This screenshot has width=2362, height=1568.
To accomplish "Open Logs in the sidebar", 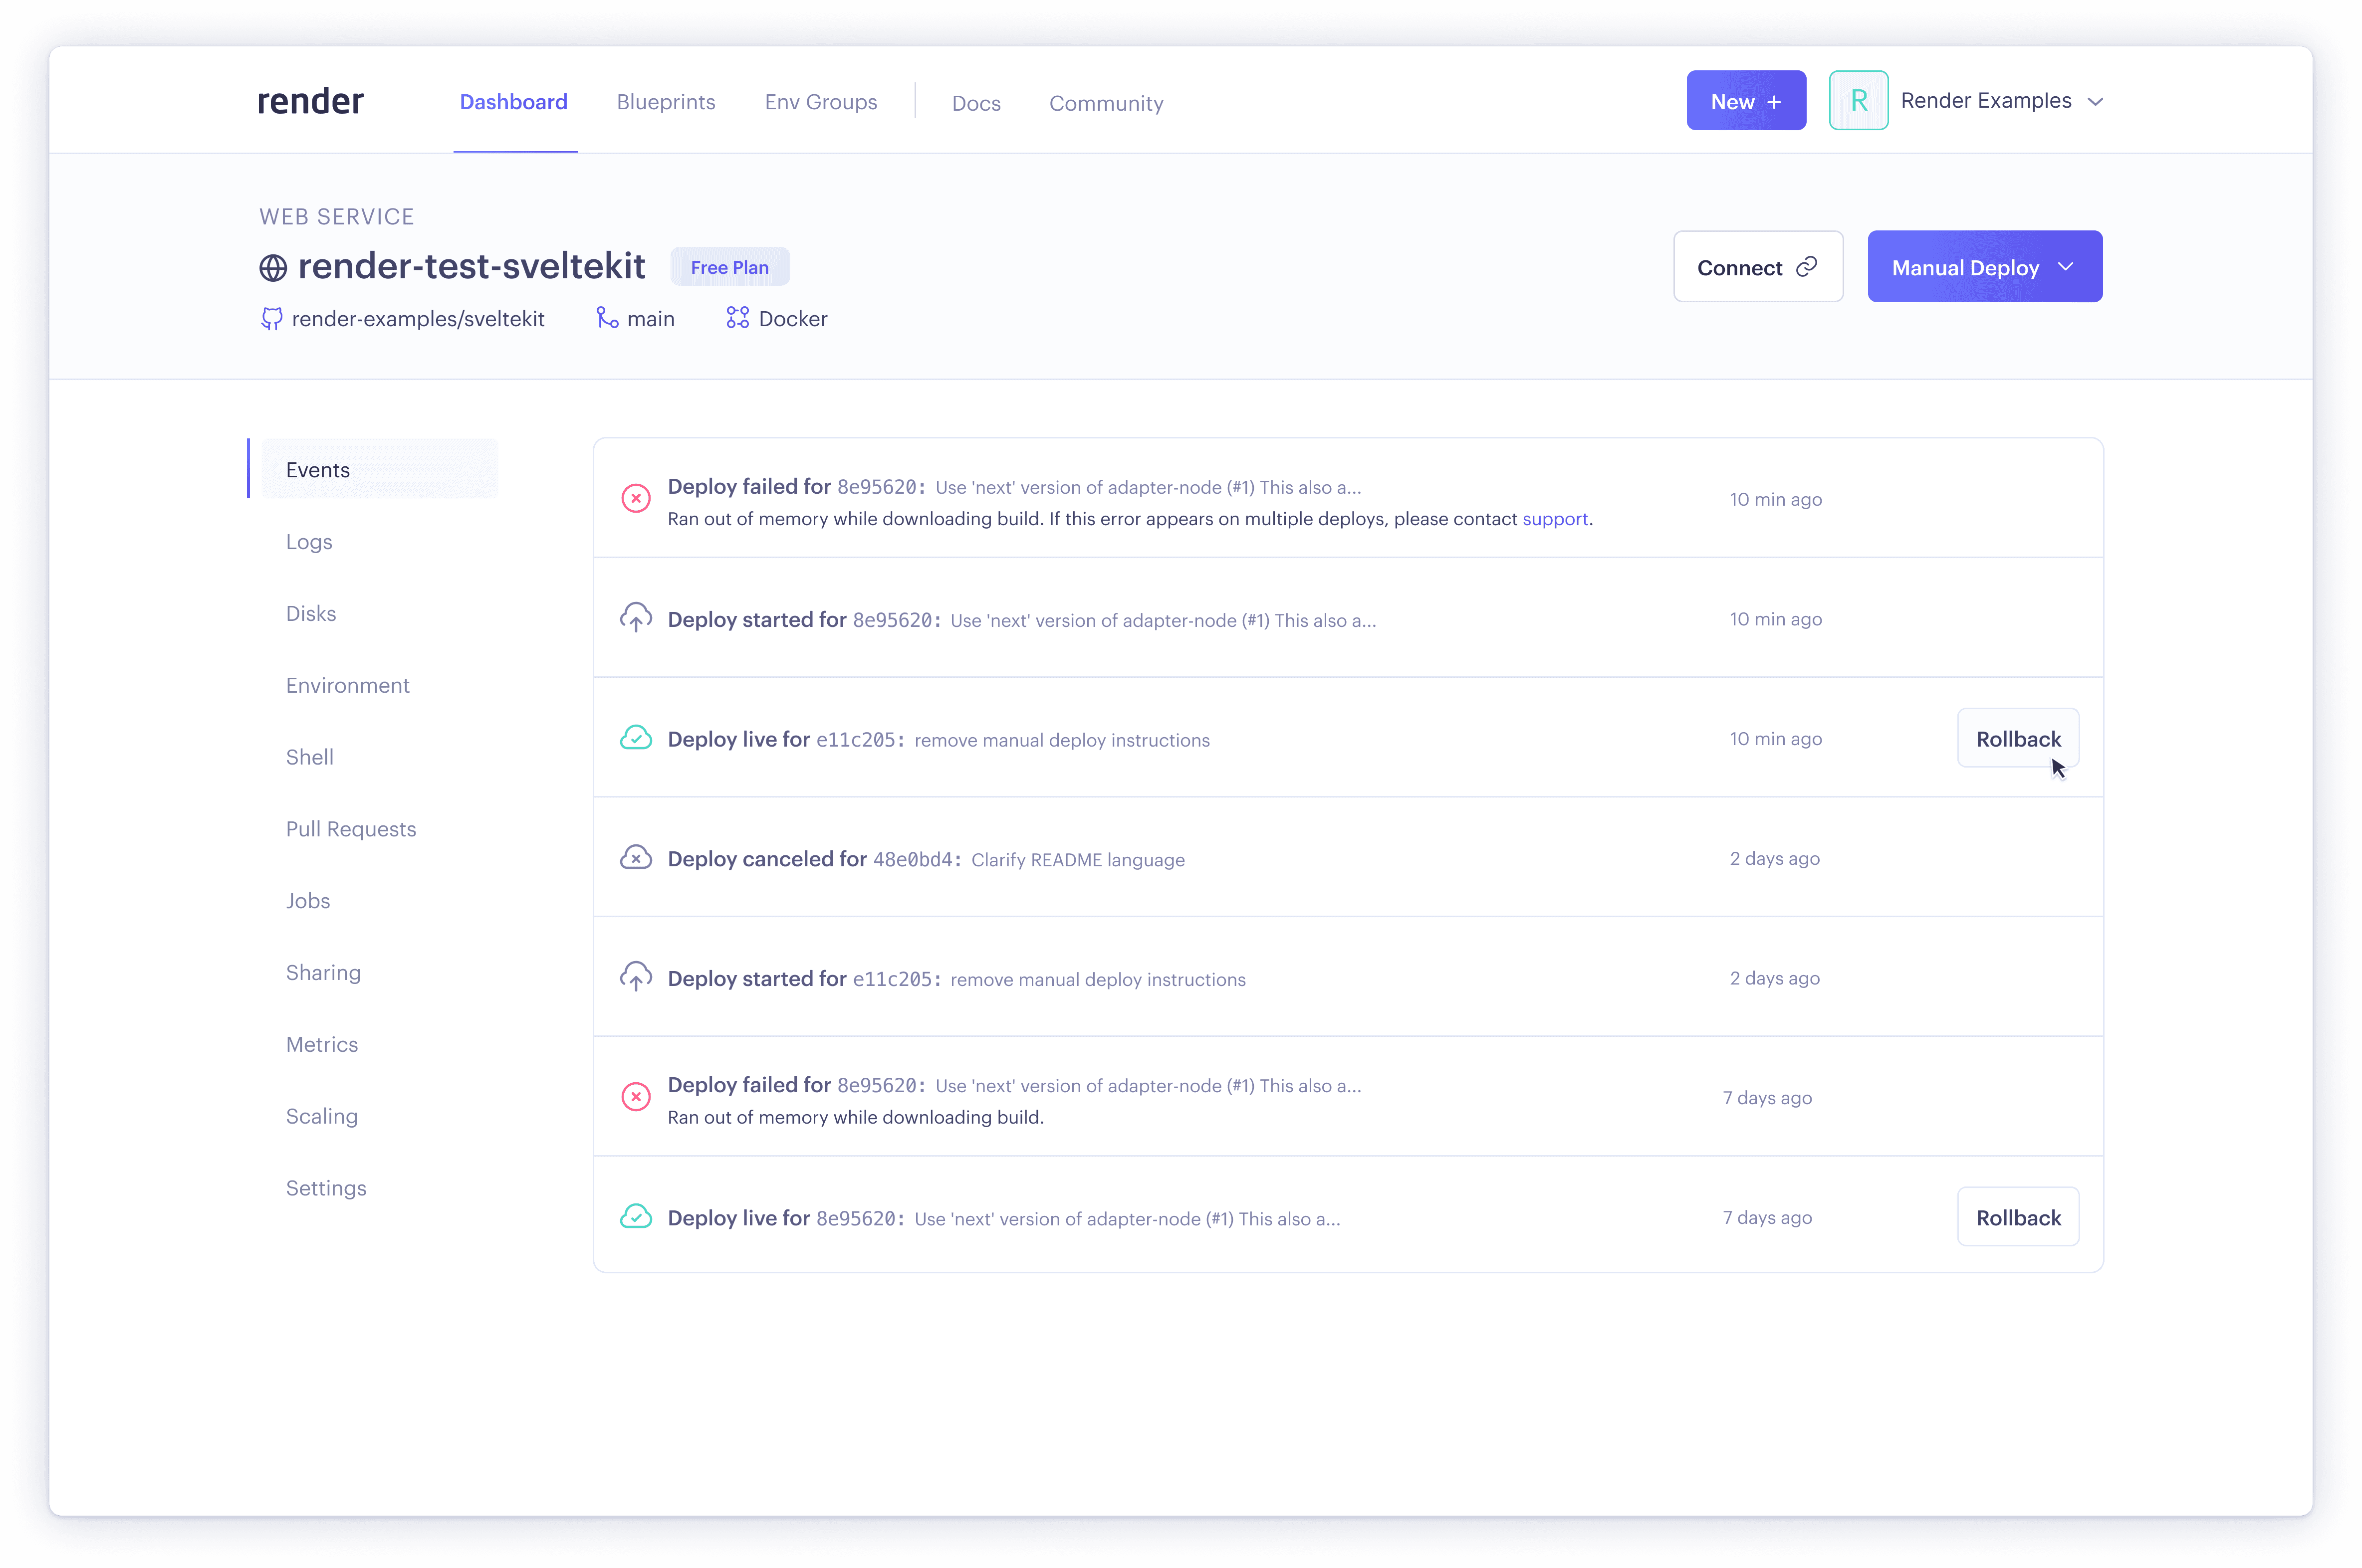I will click(309, 542).
